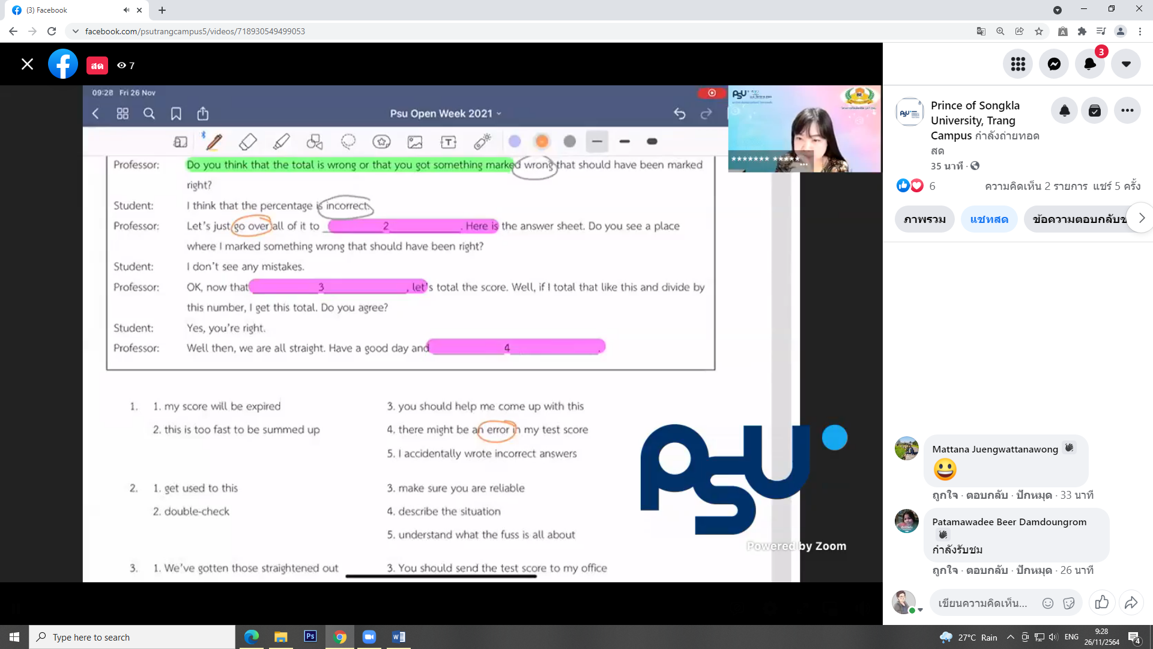Unmute the Facebook browser tab audio

click(x=126, y=10)
